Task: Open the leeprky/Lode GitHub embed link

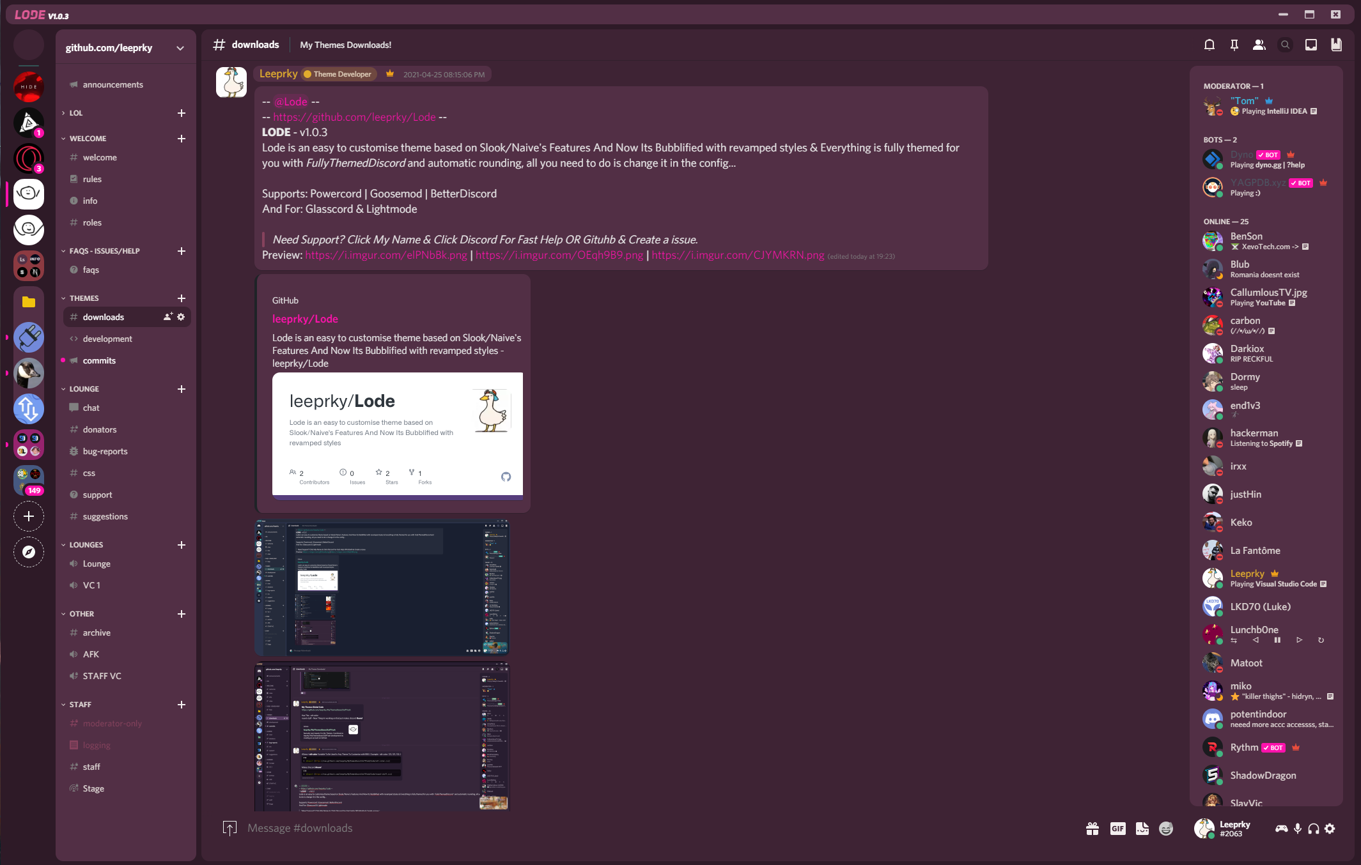Action: click(x=305, y=319)
